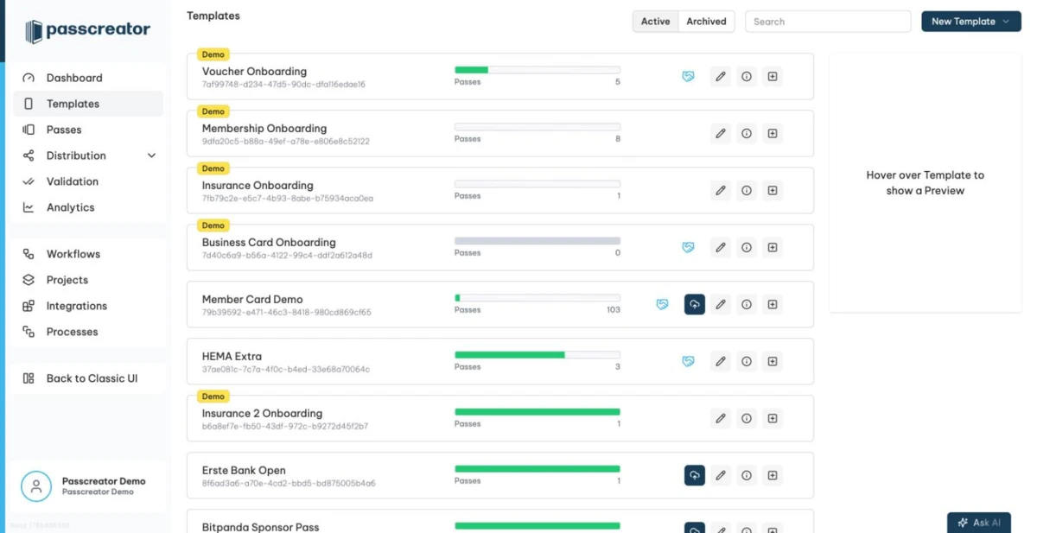Image resolution: width=1037 pixels, height=533 pixels.
Task: Add a pass to Membership Onboarding
Action: tap(773, 133)
